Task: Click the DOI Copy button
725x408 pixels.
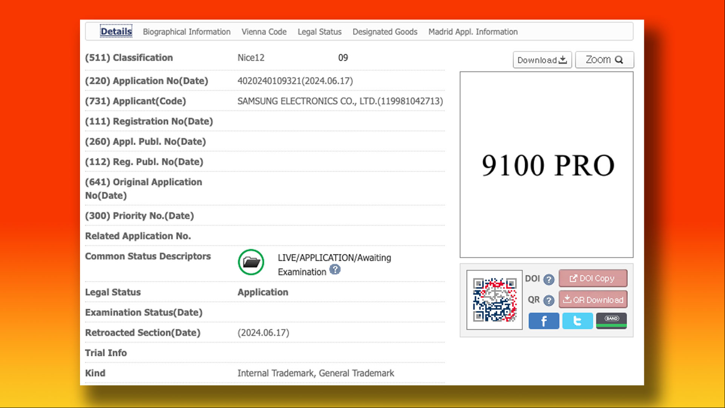Action: (x=593, y=278)
